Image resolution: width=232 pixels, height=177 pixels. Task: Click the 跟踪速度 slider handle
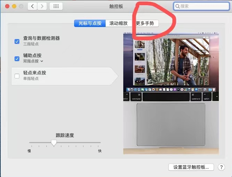[x=54, y=142]
